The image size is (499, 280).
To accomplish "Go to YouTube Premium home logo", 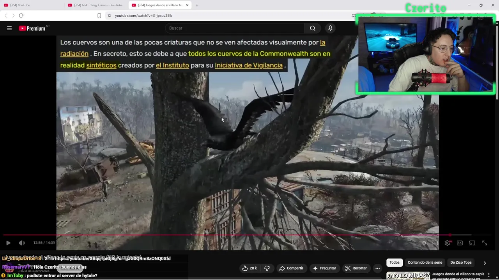I will pos(32,28).
